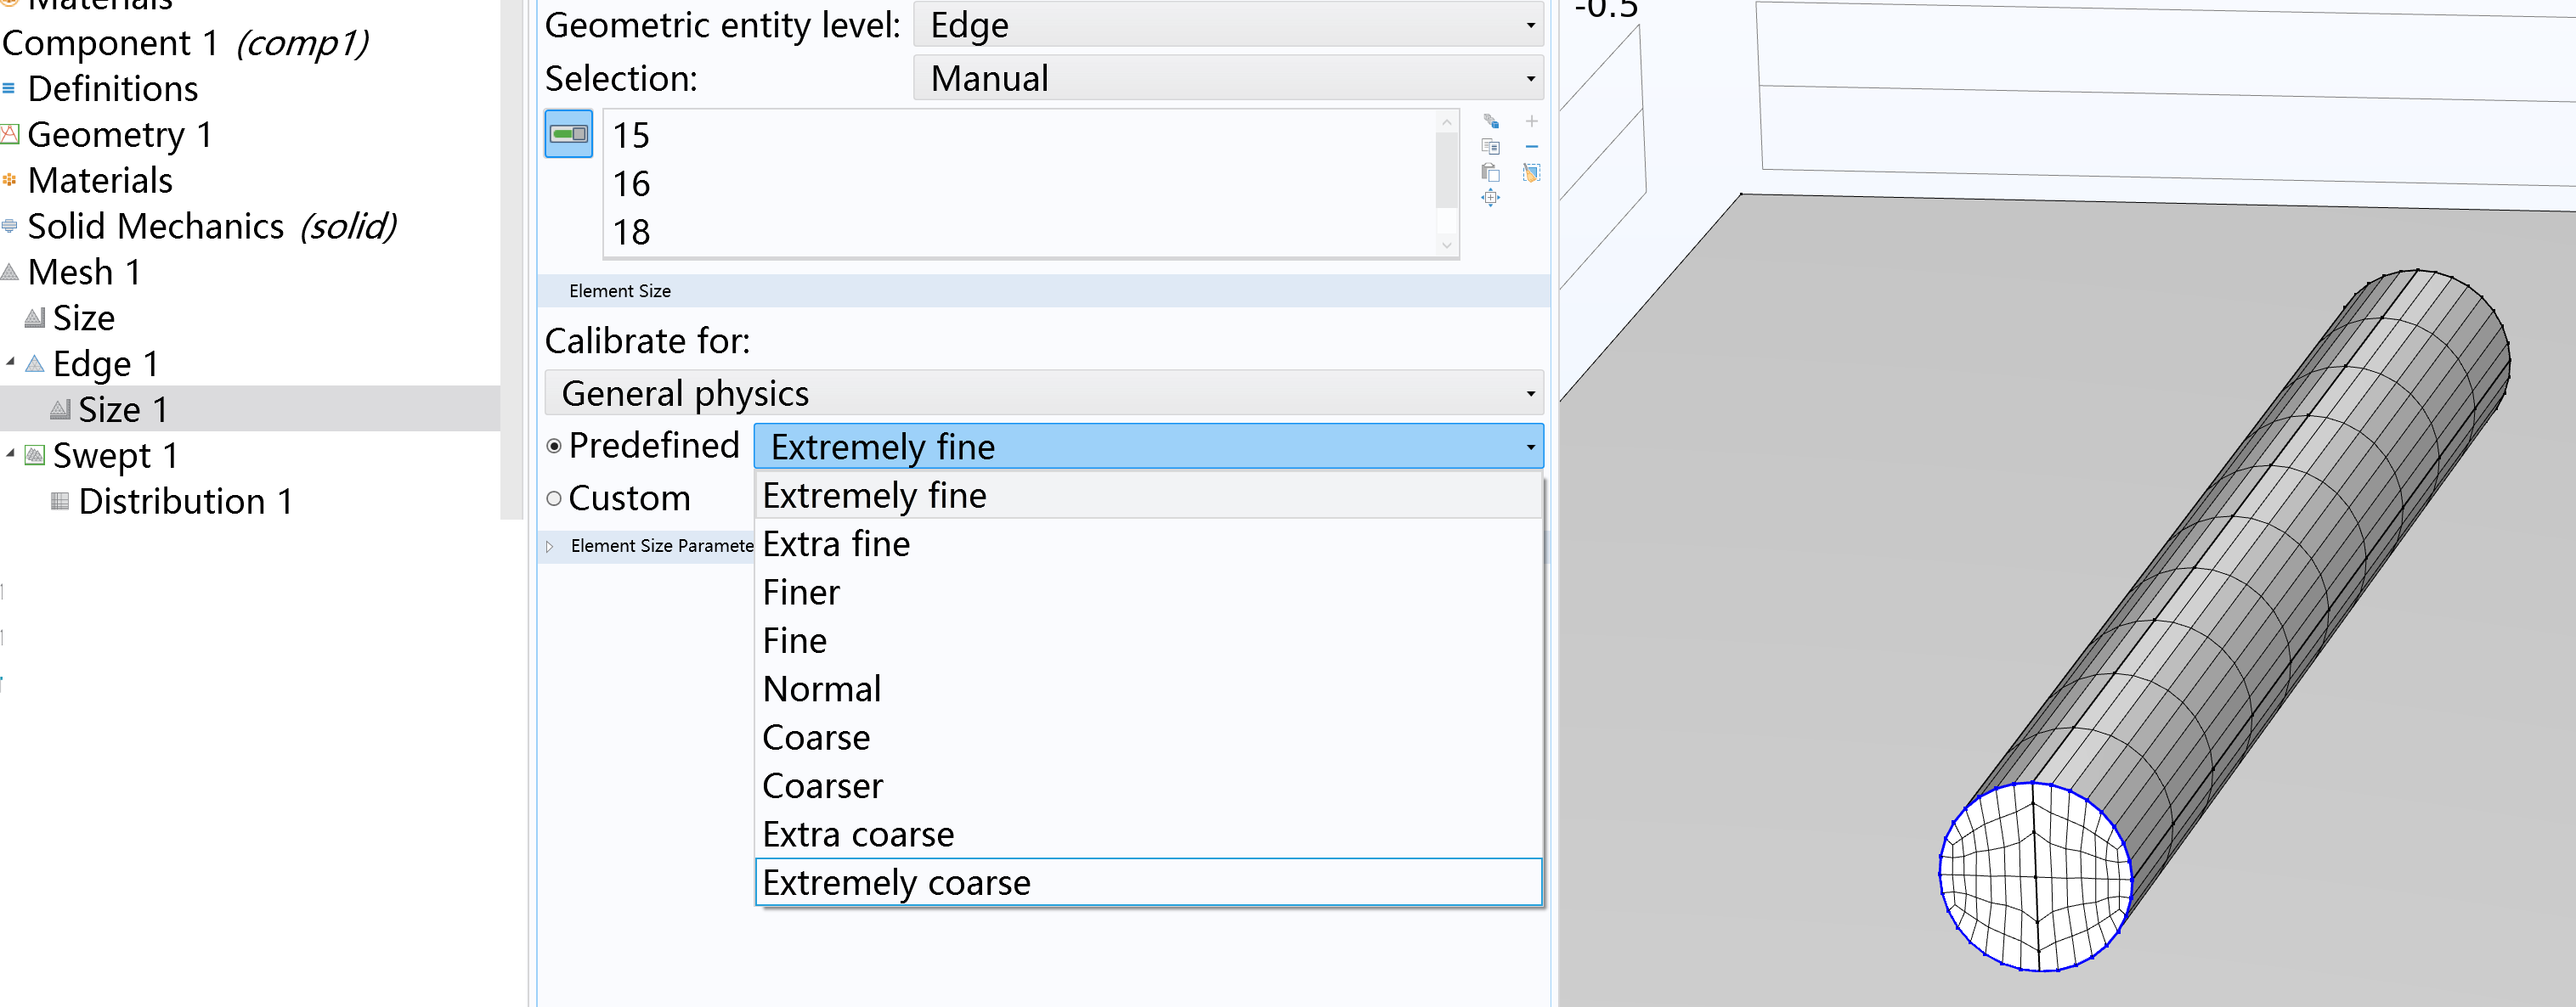
Task: Select the Predefined radio button
Action: pos(554,447)
